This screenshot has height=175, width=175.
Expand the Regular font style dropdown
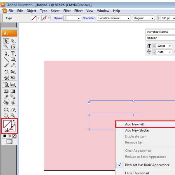click(x=153, y=18)
